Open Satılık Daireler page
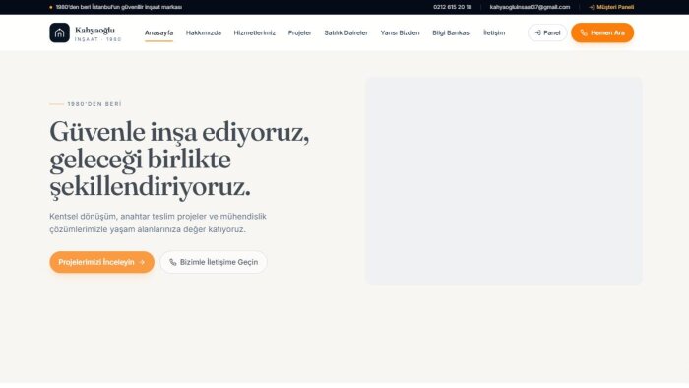This screenshot has height=388, width=689. 345,32
